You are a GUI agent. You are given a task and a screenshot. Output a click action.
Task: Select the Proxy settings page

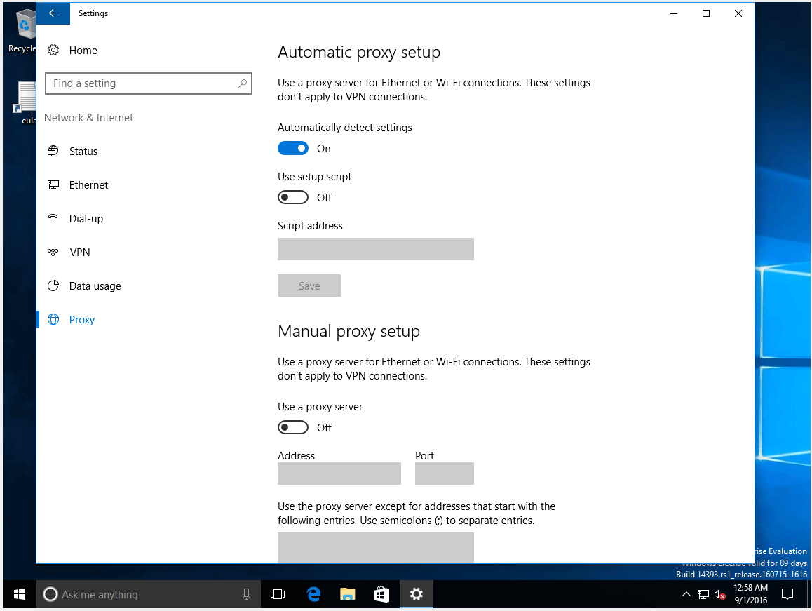[81, 320]
